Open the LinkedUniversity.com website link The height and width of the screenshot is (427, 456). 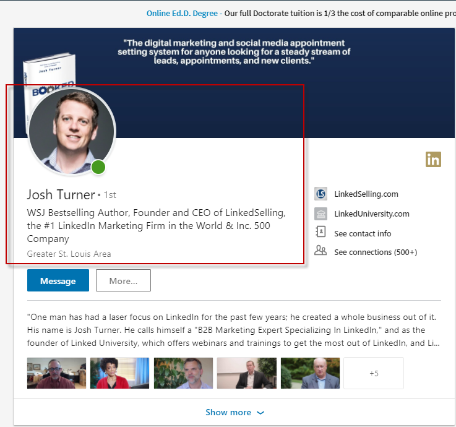point(371,214)
